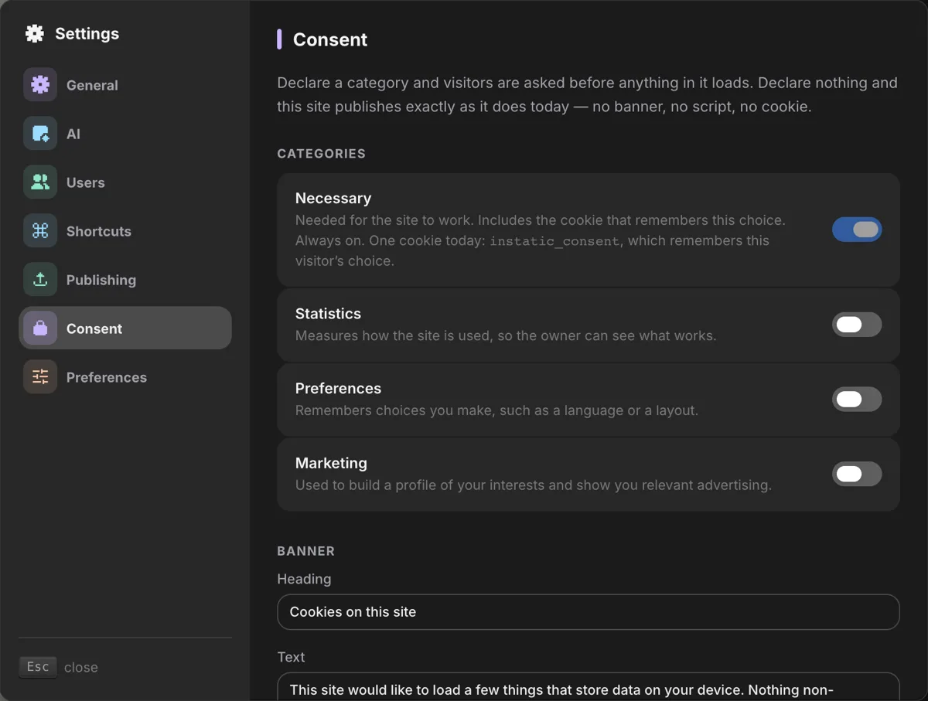Click the "Declare a category" intro paragraph

pos(588,94)
